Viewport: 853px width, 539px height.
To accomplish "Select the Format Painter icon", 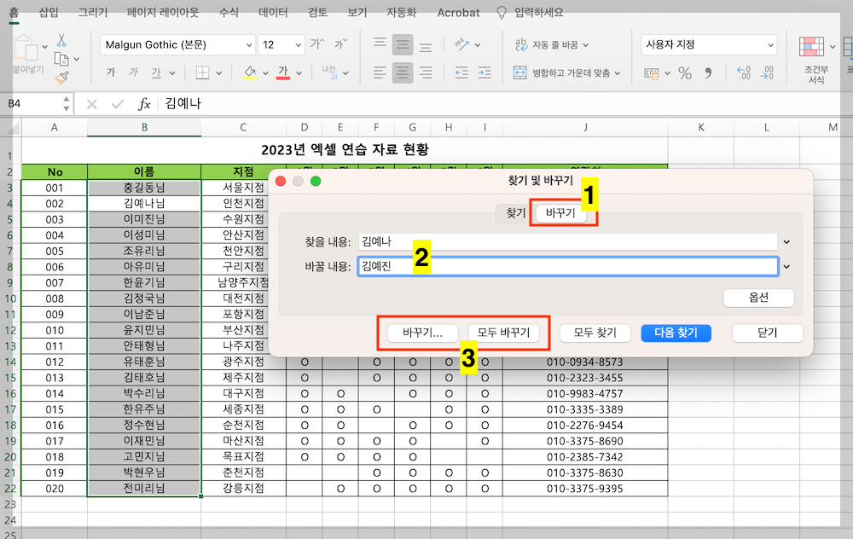I will tap(61, 75).
